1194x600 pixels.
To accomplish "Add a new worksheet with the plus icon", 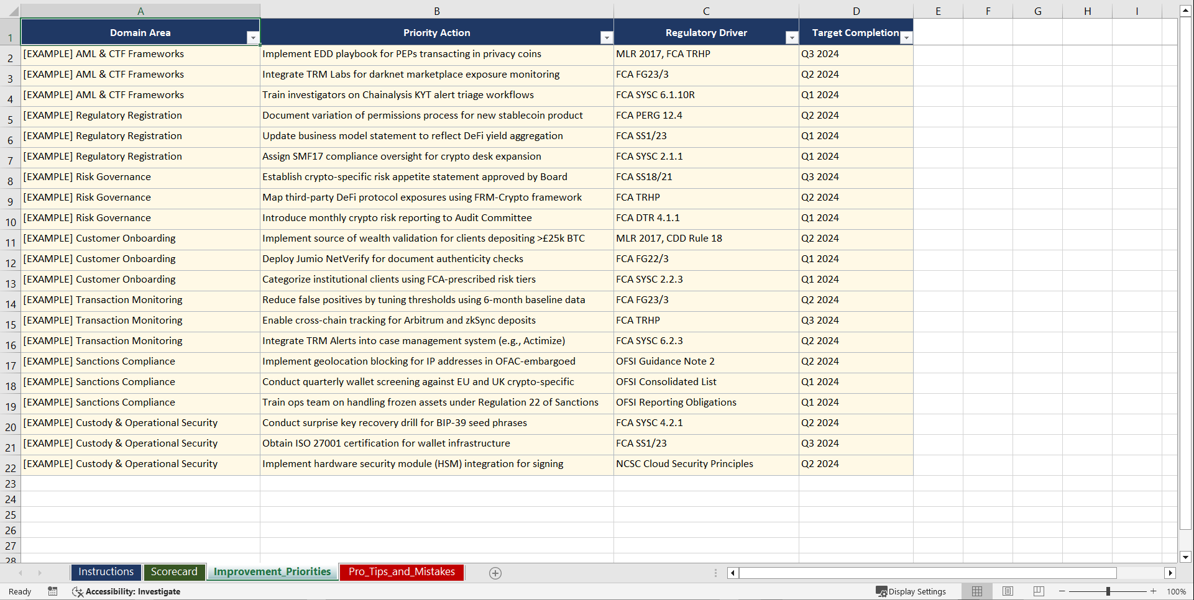I will 495,573.
